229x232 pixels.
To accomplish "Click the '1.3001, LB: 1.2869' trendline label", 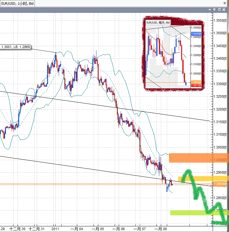I will pos(15,47).
